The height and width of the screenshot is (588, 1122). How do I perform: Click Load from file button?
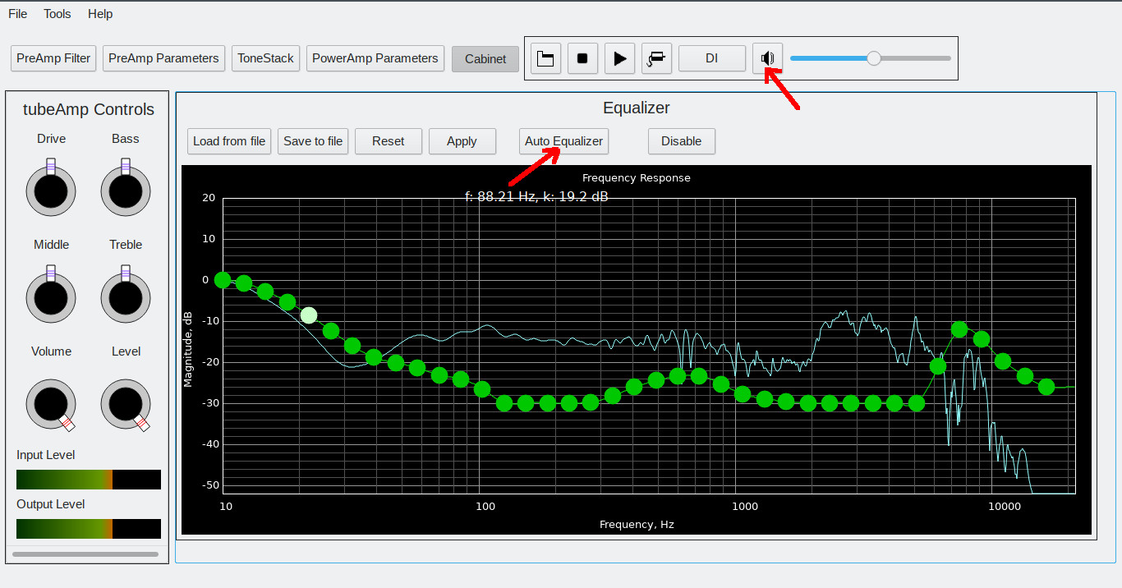(x=229, y=141)
